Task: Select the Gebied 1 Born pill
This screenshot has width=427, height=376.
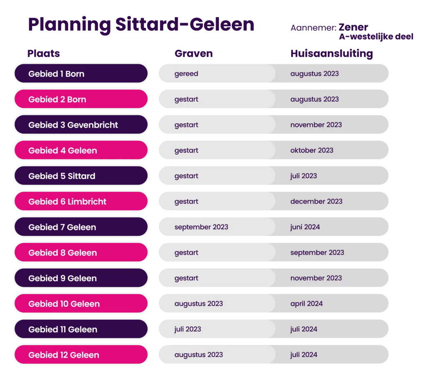Action: (81, 73)
